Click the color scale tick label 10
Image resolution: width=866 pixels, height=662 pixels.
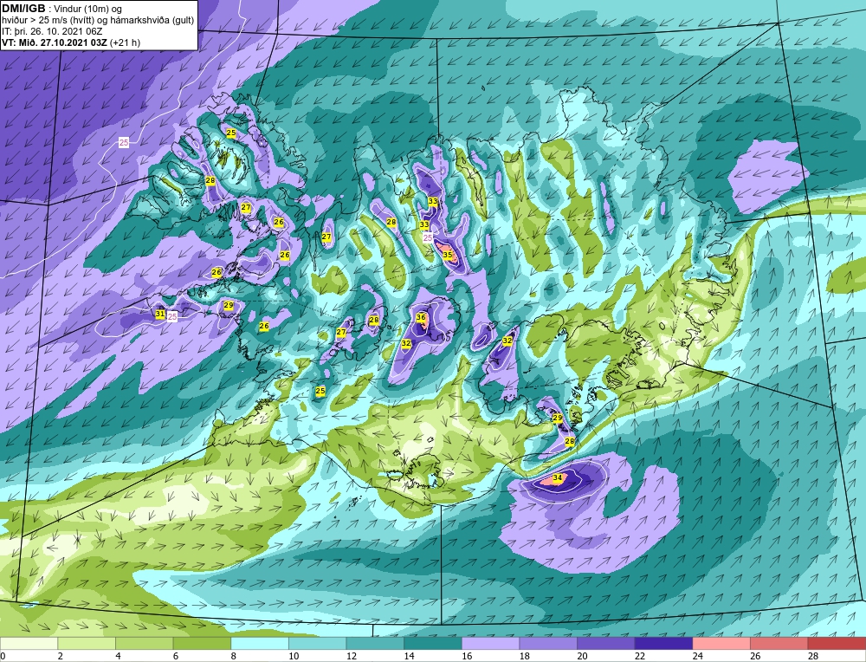coord(294,656)
